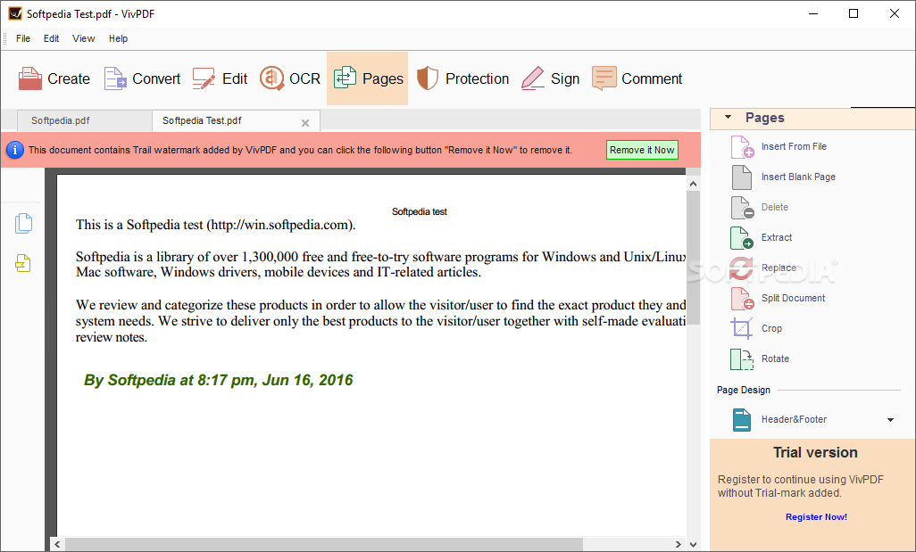Click the Rotate pages icon
The height and width of the screenshot is (552, 916).
click(742, 358)
